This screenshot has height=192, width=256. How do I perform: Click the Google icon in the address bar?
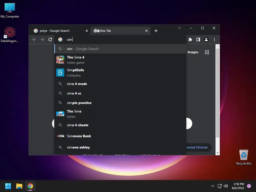(60, 39)
